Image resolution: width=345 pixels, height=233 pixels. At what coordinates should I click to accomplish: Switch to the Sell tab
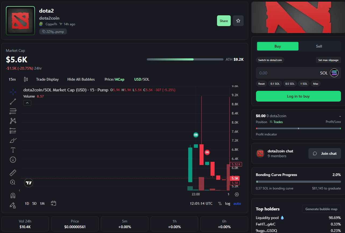pyautogui.click(x=319, y=46)
